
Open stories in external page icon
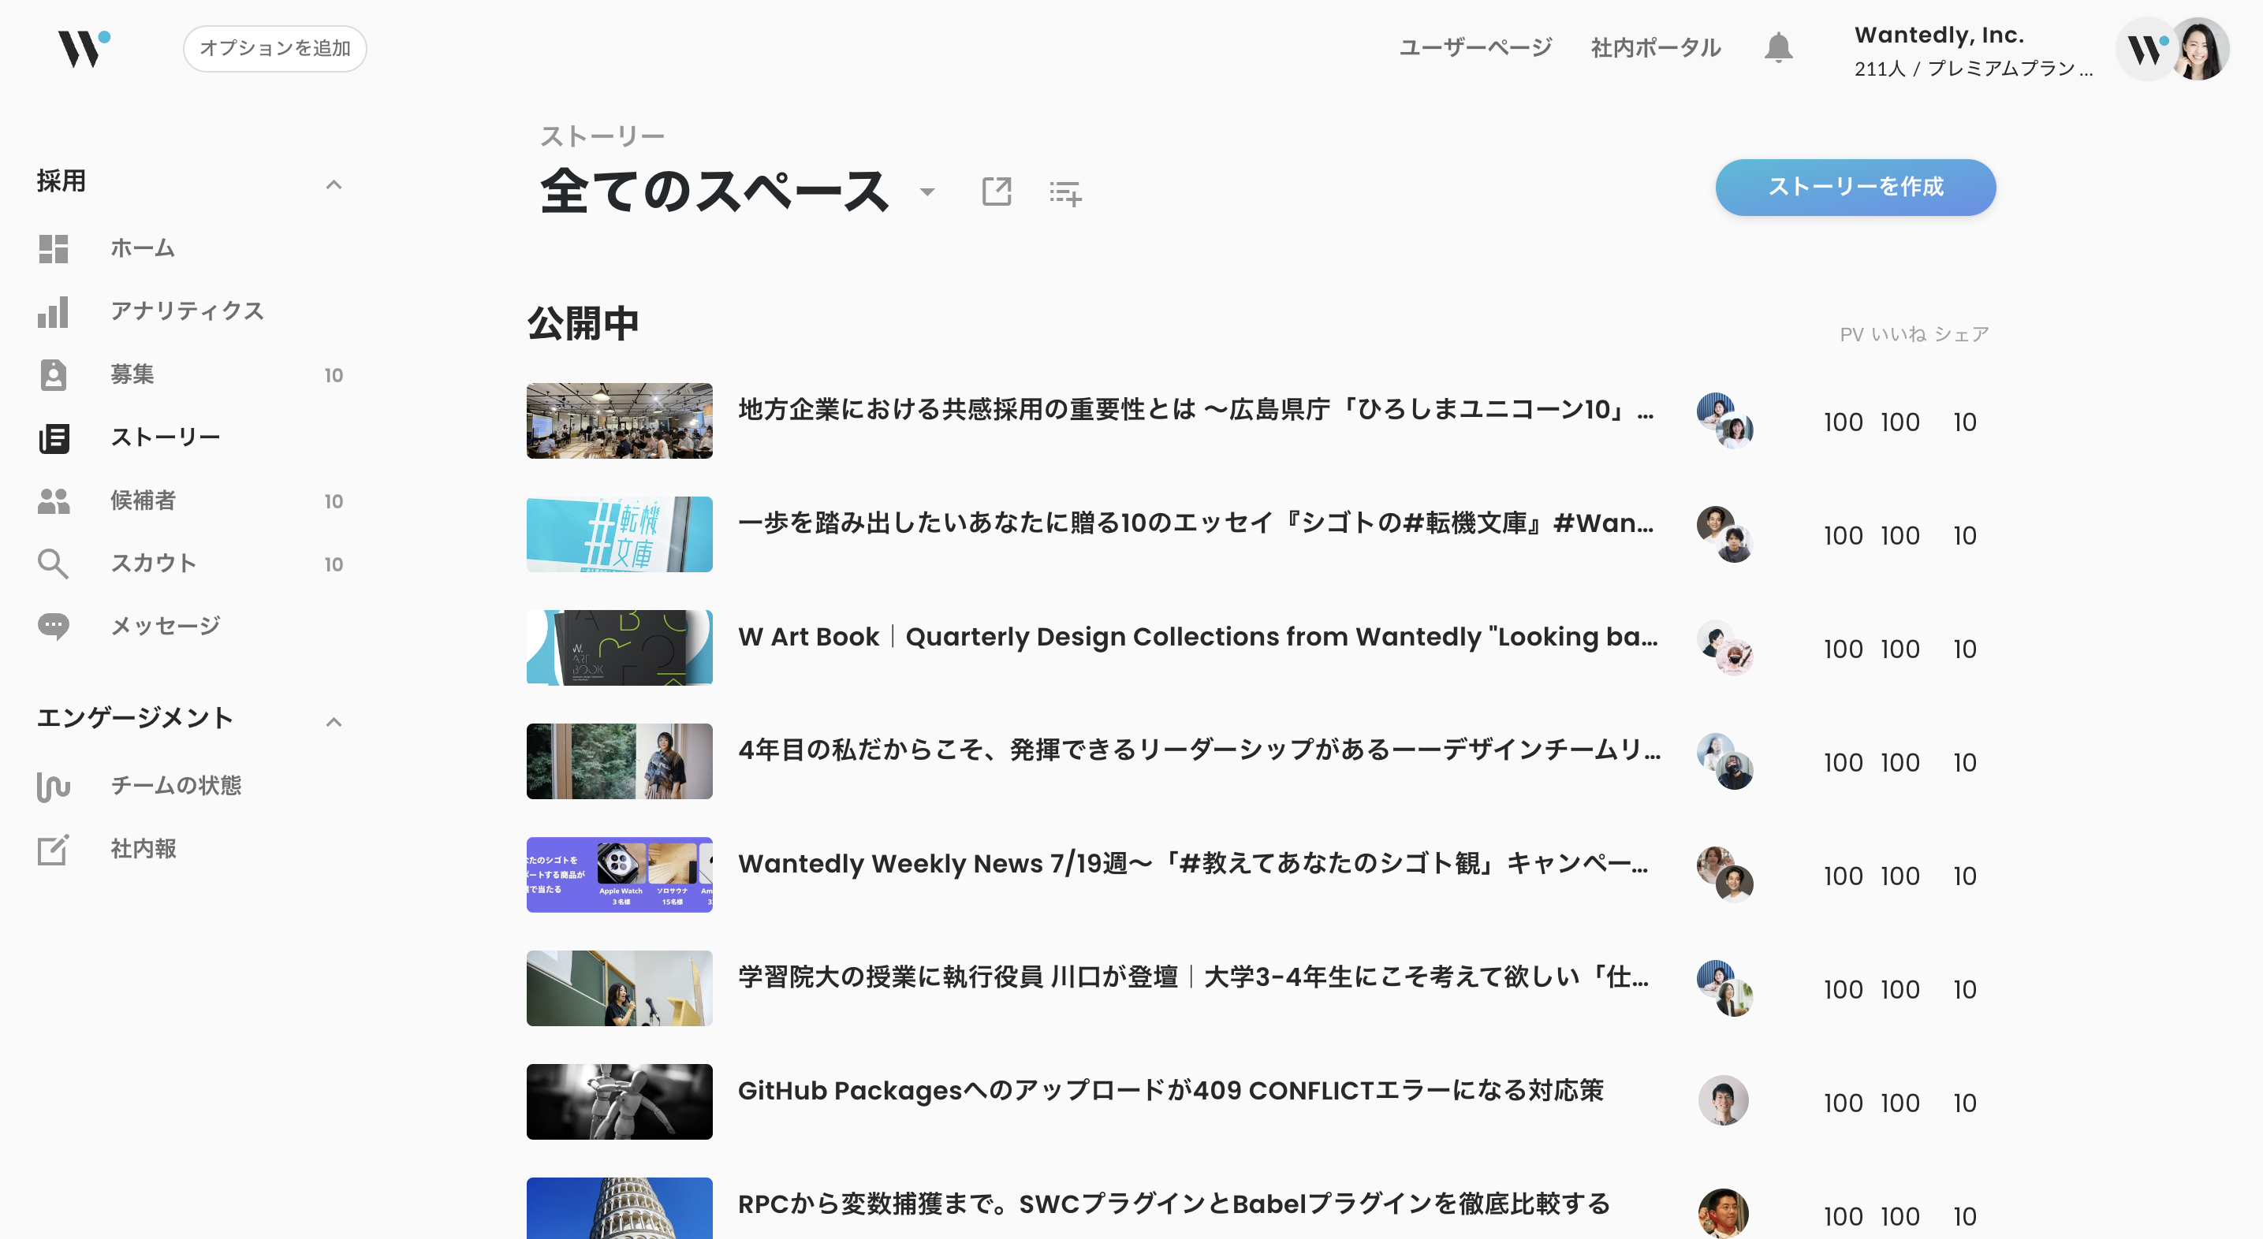tap(996, 192)
